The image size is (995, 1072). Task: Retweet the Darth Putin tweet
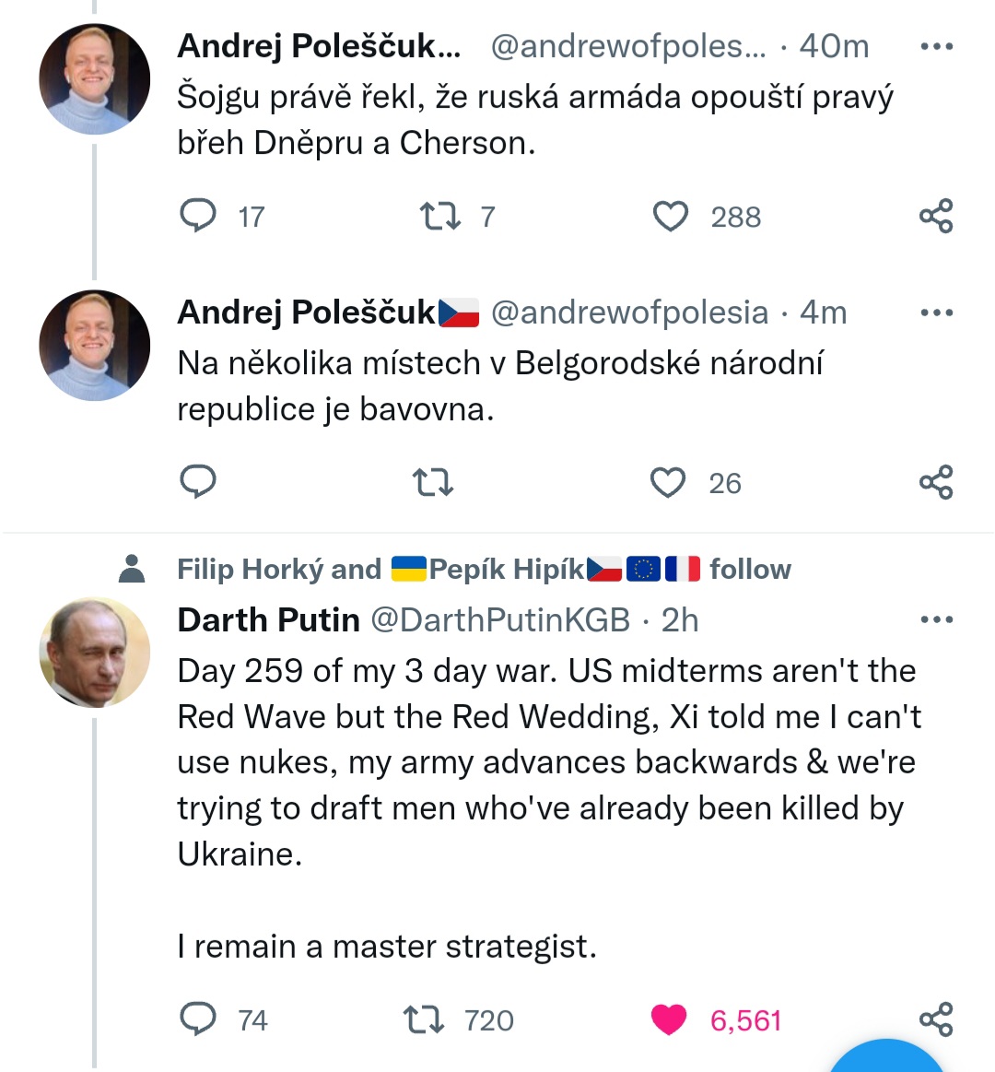(x=424, y=1019)
